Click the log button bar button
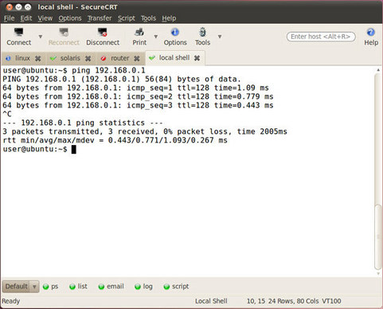 [143, 287]
